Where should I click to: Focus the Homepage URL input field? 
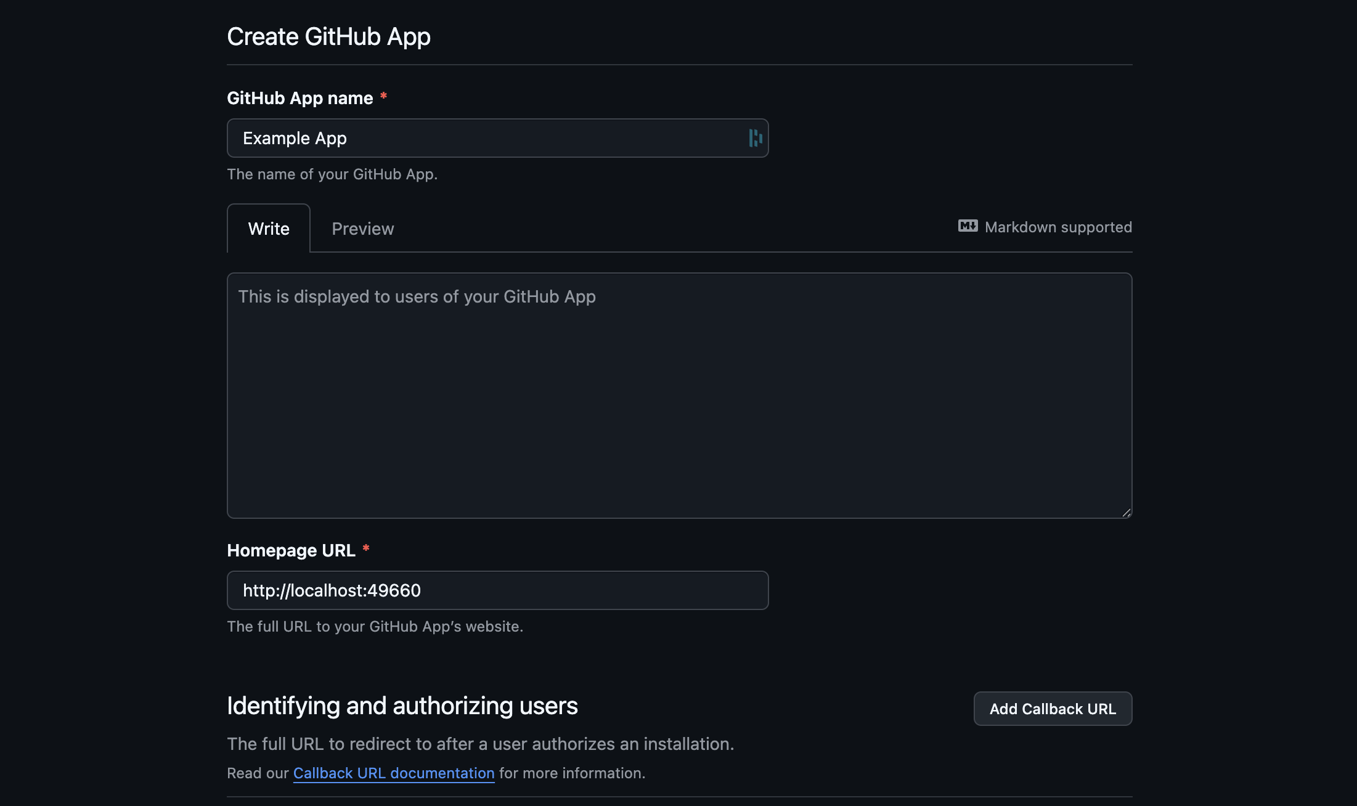(x=498, y=590)
